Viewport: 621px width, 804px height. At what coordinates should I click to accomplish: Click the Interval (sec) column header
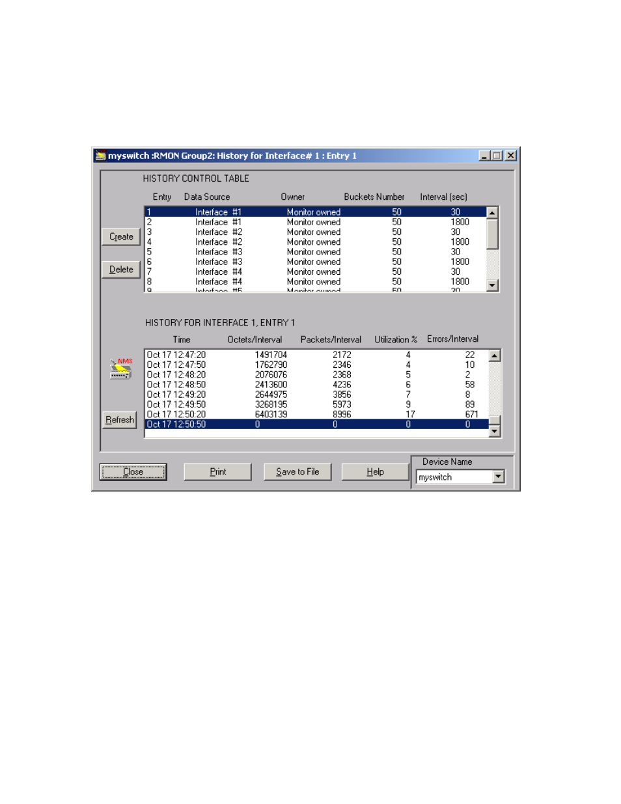(x=444, y=197)
